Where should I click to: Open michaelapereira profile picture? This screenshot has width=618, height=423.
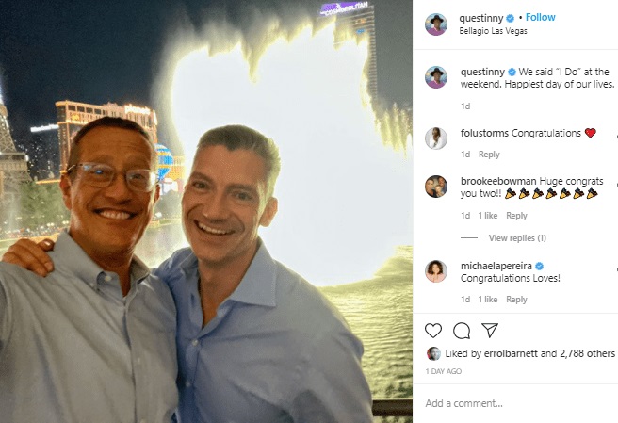[436, 271]
